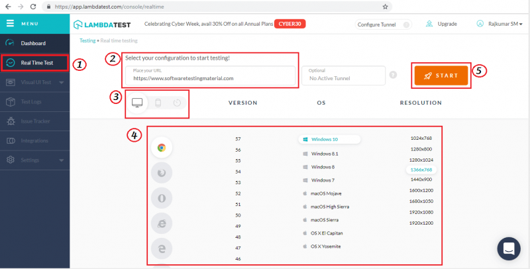Open the chat support bubble

(509, 249)
